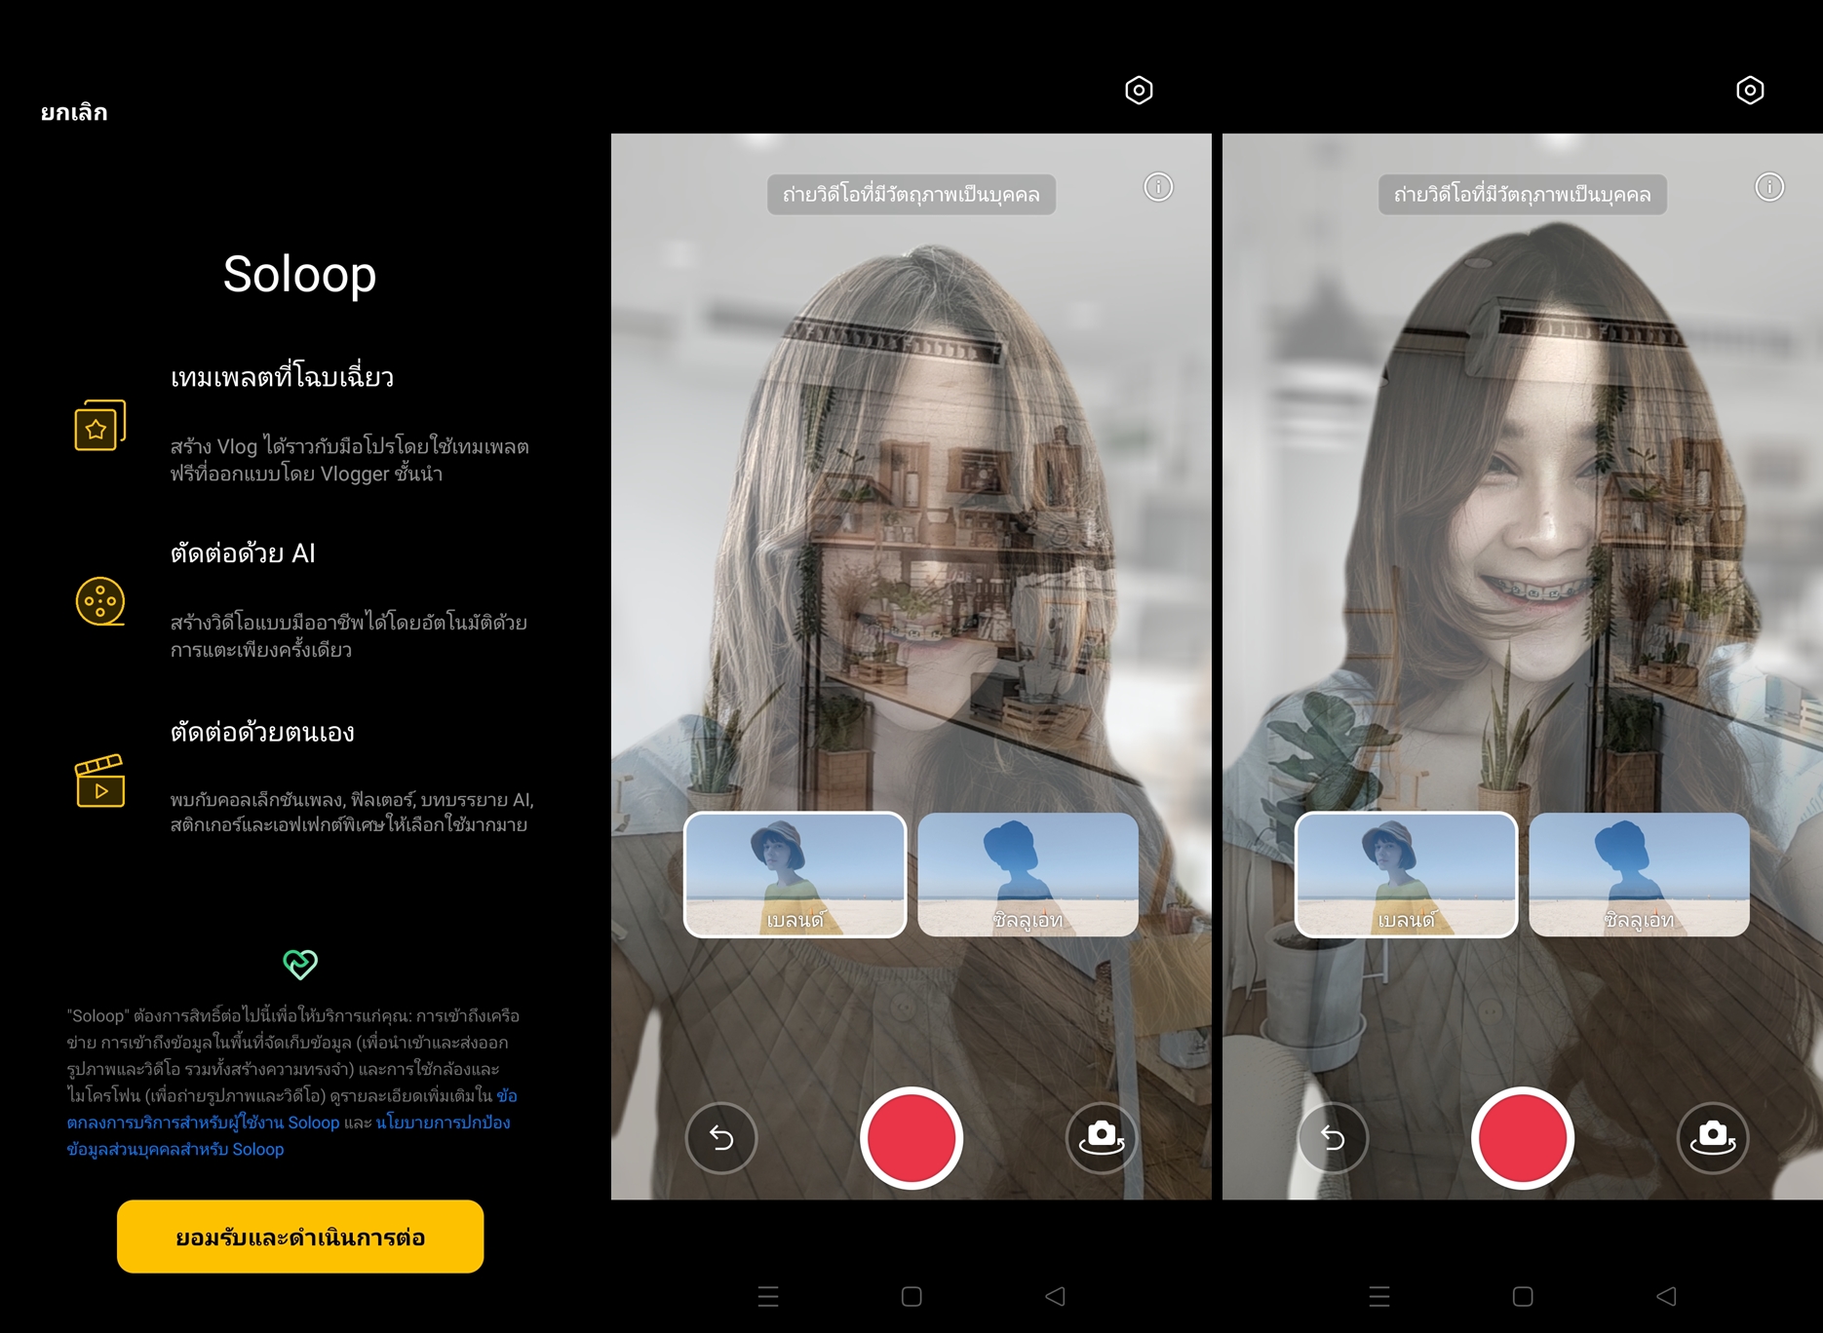1823x1333 pixels.
Task: Tap ถ่ายวิดีโอ hint label in right screen
Action: [x=1523, y=194]
